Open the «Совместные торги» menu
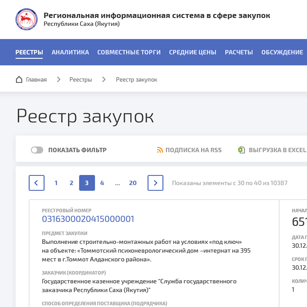307x307 pixels. [x=129, y=52]
